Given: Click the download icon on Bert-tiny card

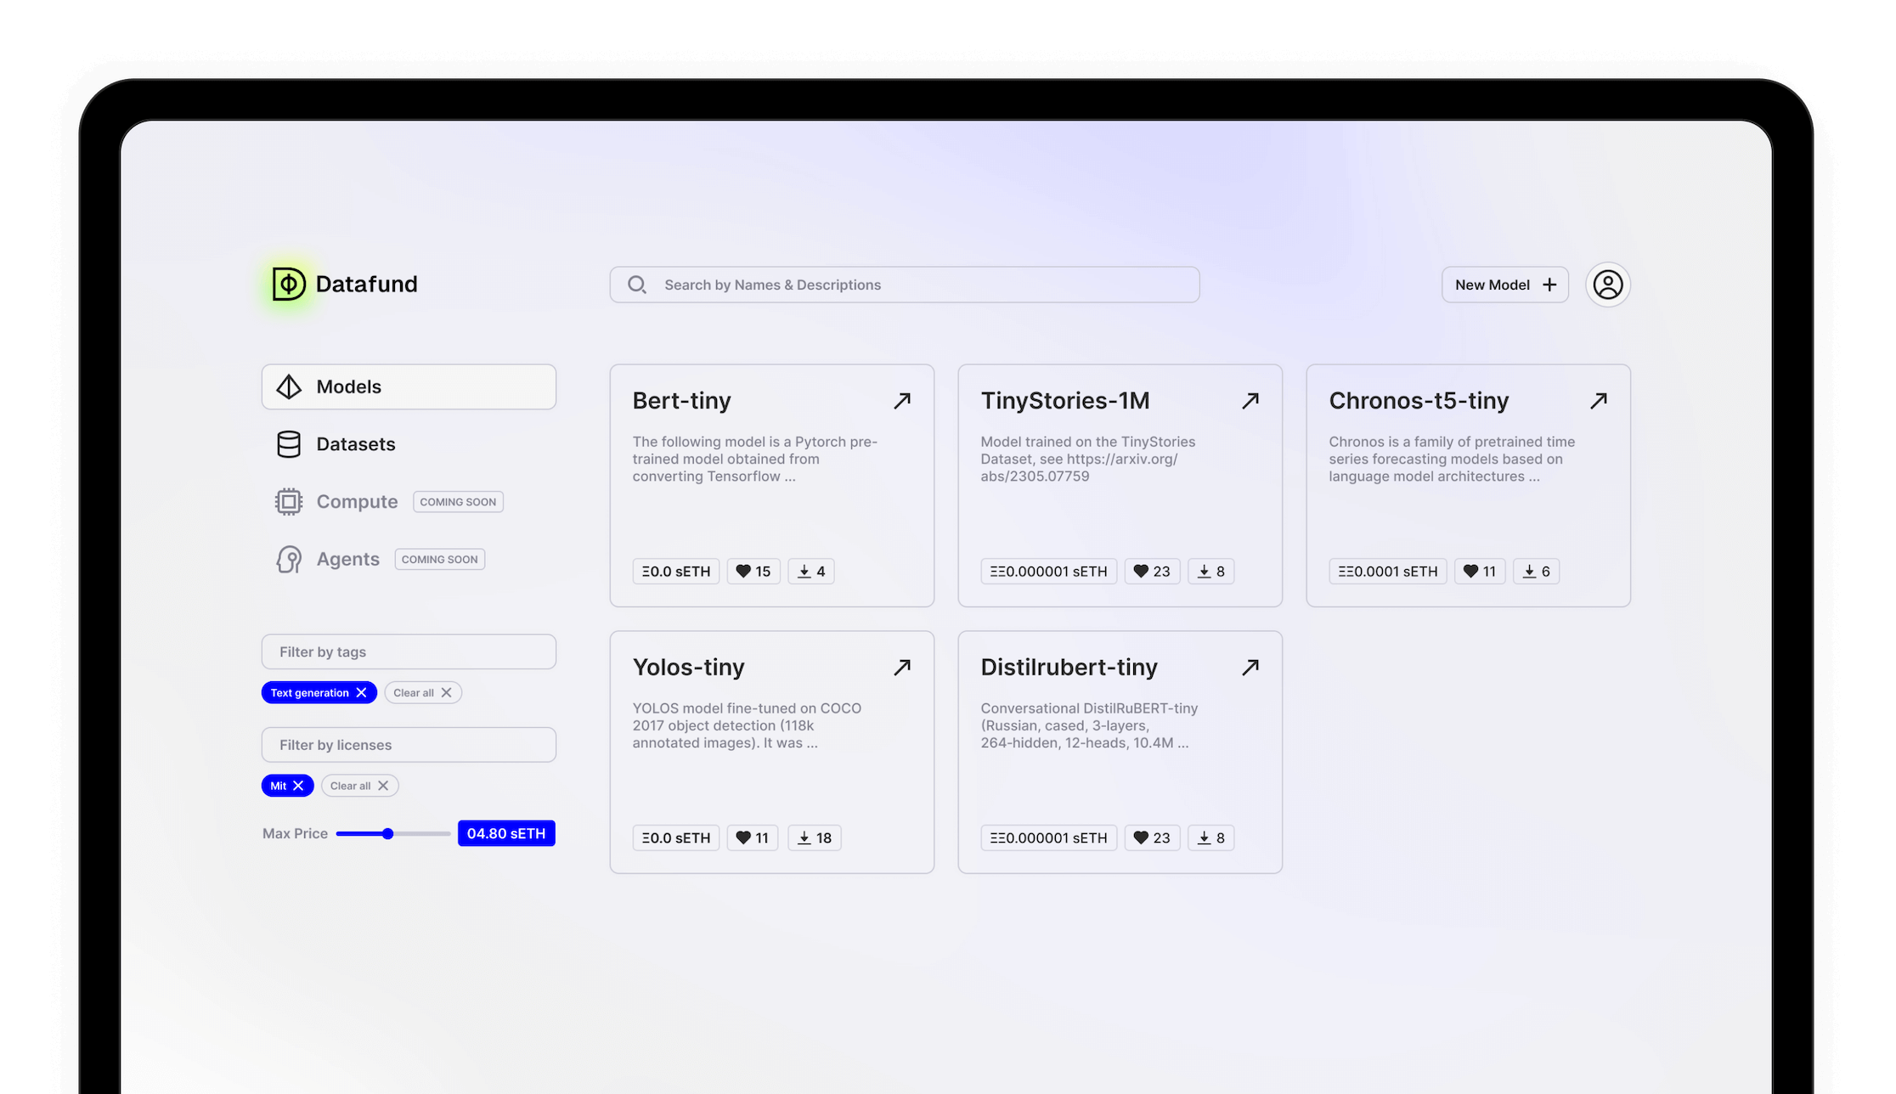Looking at the screenshot, I should point(805,571).
